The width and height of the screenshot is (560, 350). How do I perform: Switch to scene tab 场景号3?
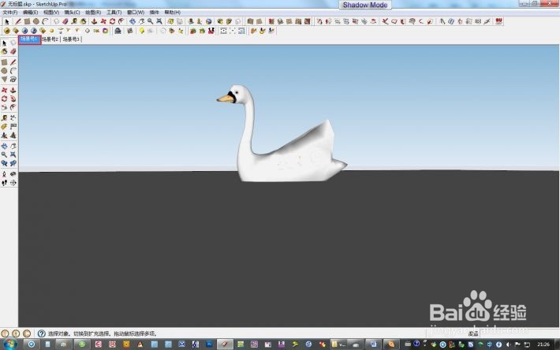[71, 39]
